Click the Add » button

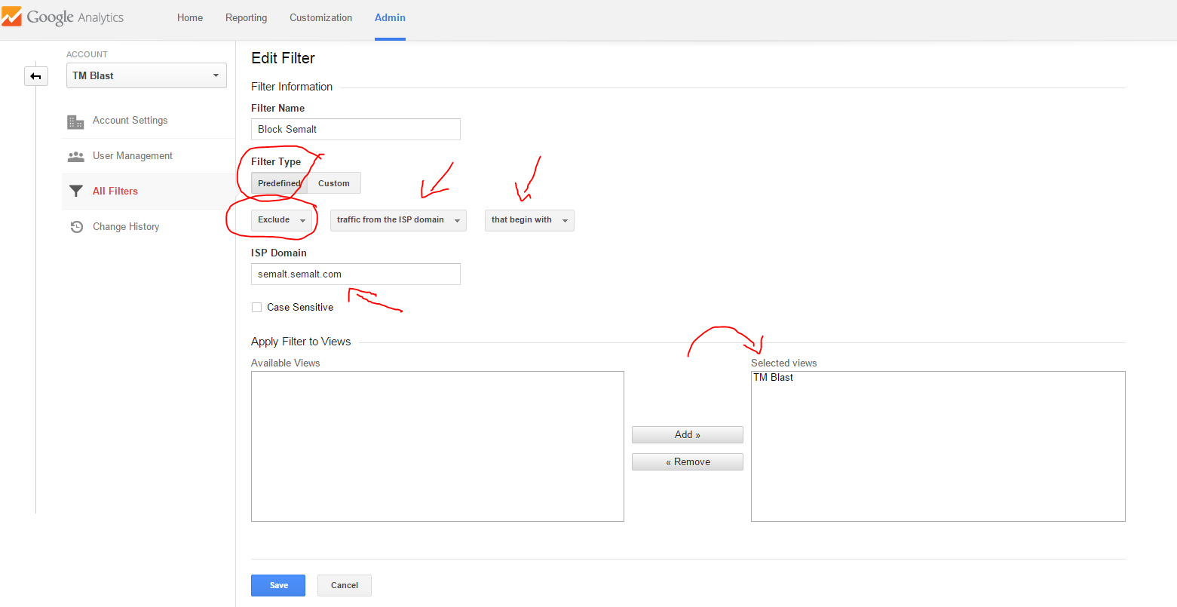[x=688, y=435]
